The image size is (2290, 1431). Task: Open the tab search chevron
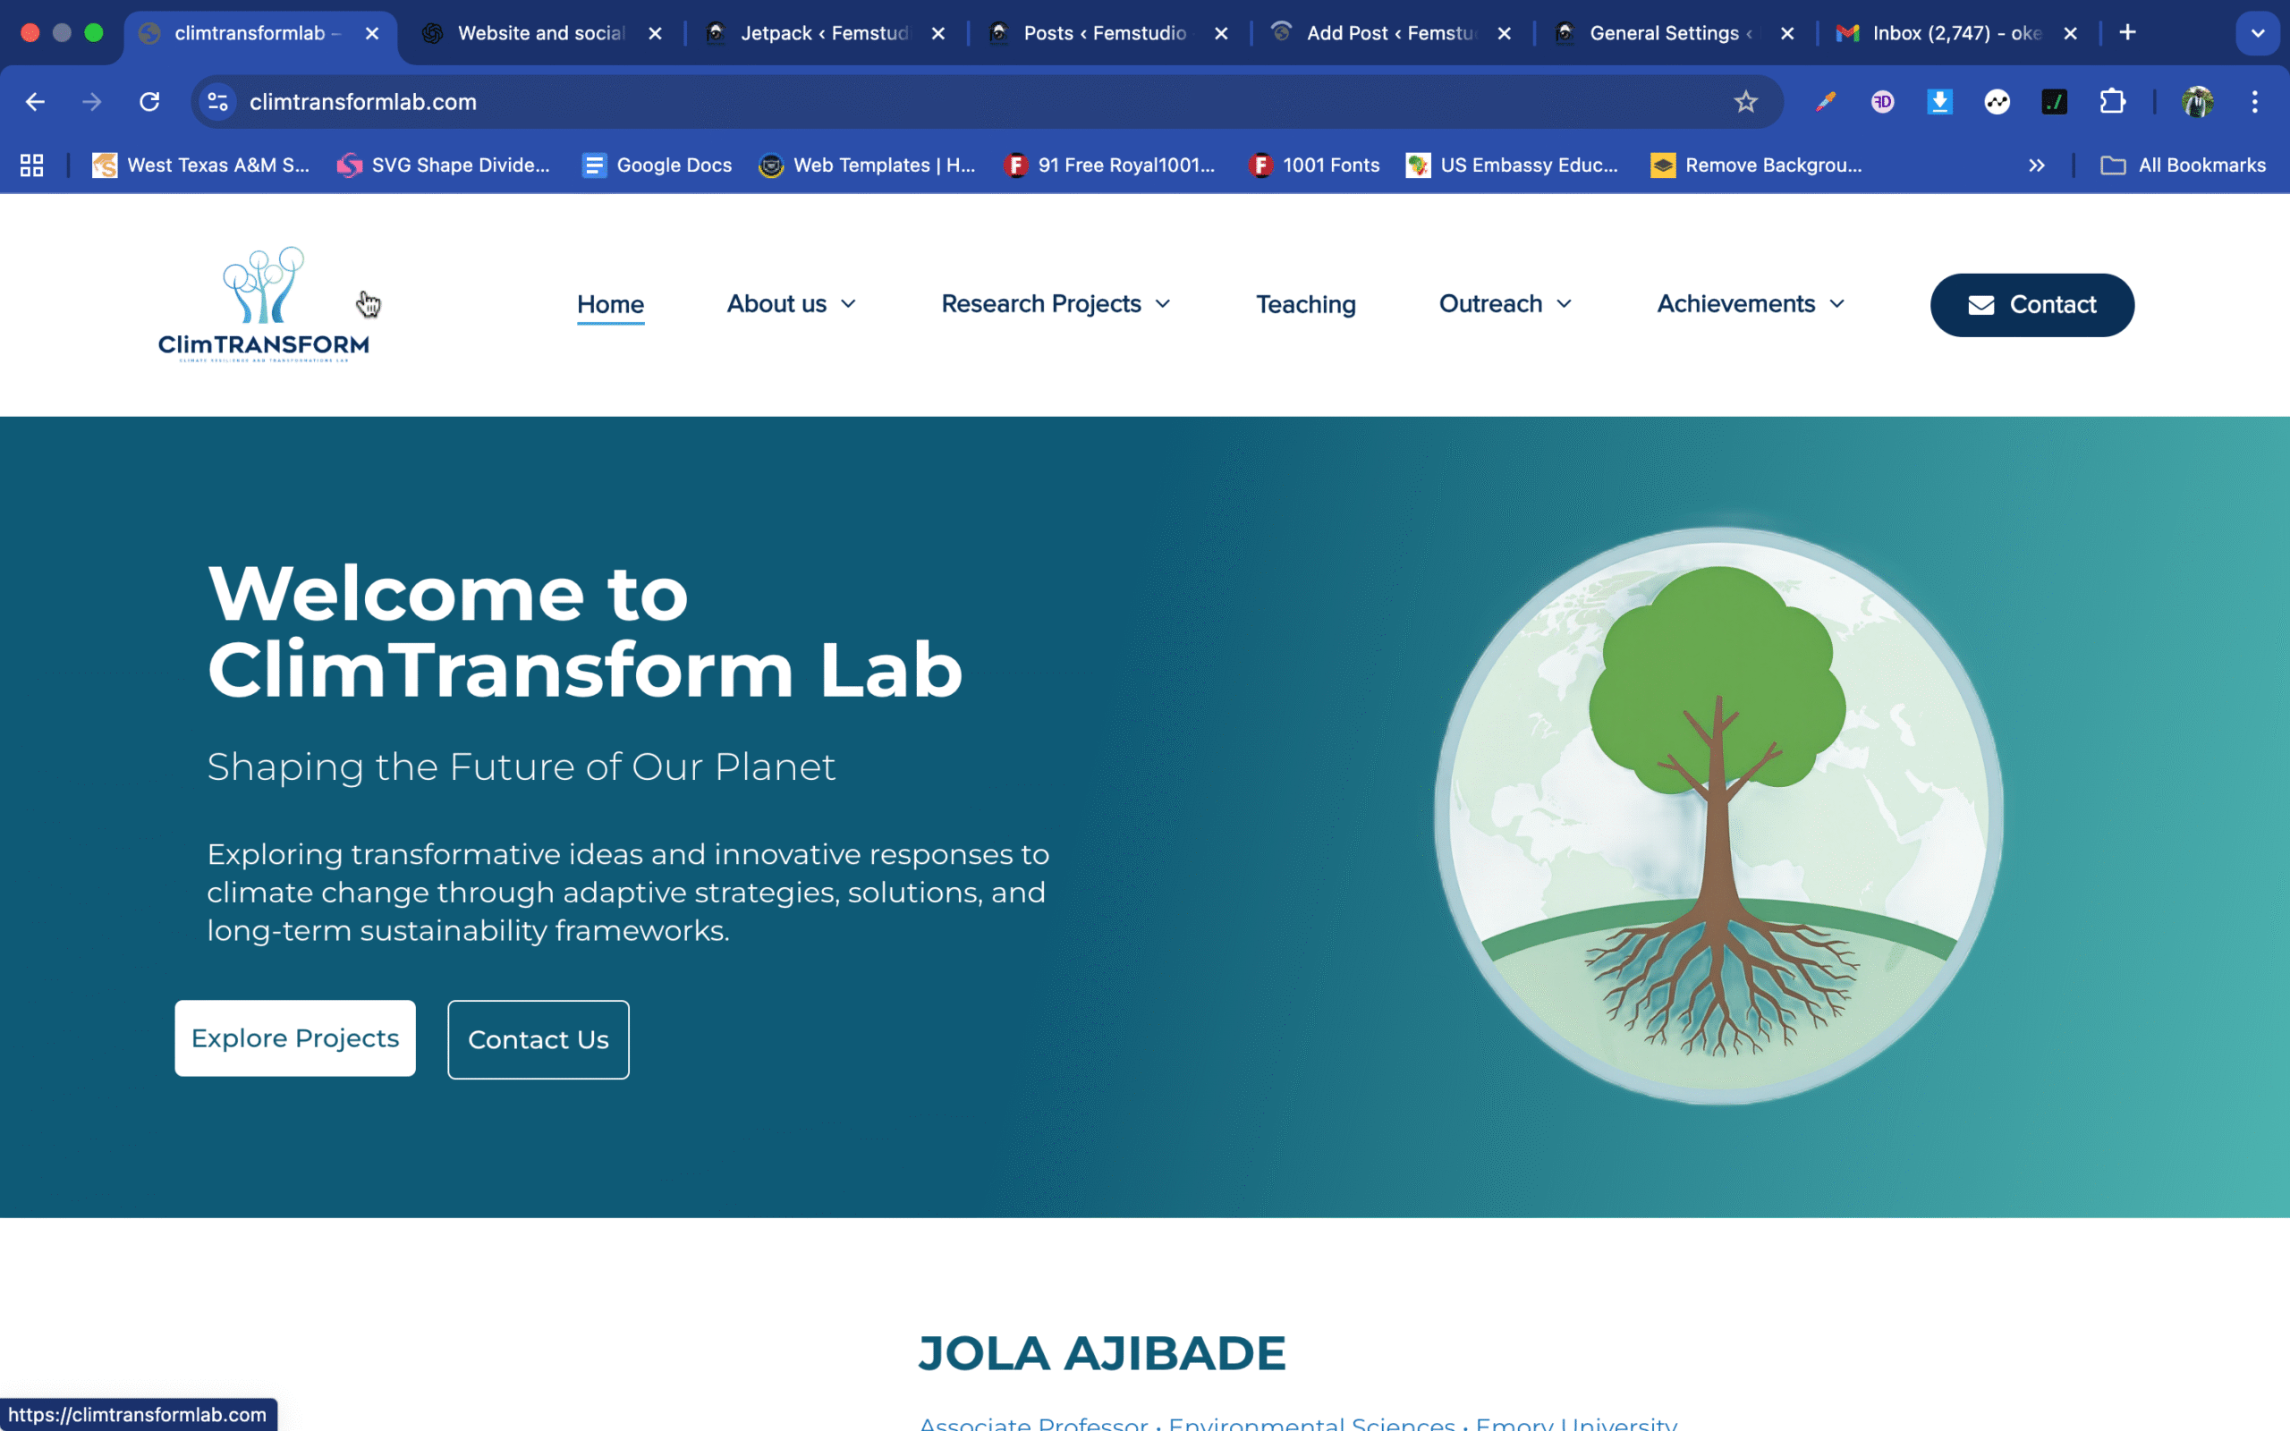(2259, 33)
